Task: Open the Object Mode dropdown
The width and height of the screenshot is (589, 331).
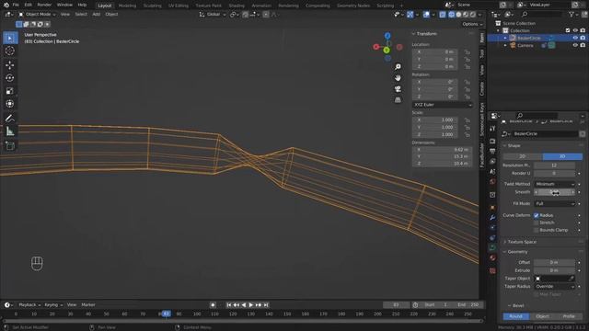Action: (37, 15)
